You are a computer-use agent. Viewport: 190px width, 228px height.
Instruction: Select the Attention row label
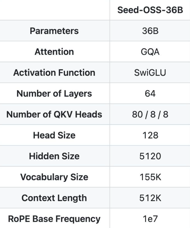tap(54, 52)
